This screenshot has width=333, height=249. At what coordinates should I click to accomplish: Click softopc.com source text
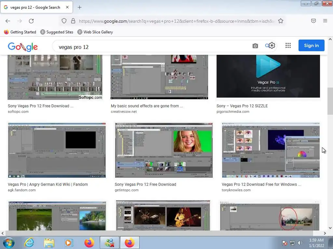point(18,112)
